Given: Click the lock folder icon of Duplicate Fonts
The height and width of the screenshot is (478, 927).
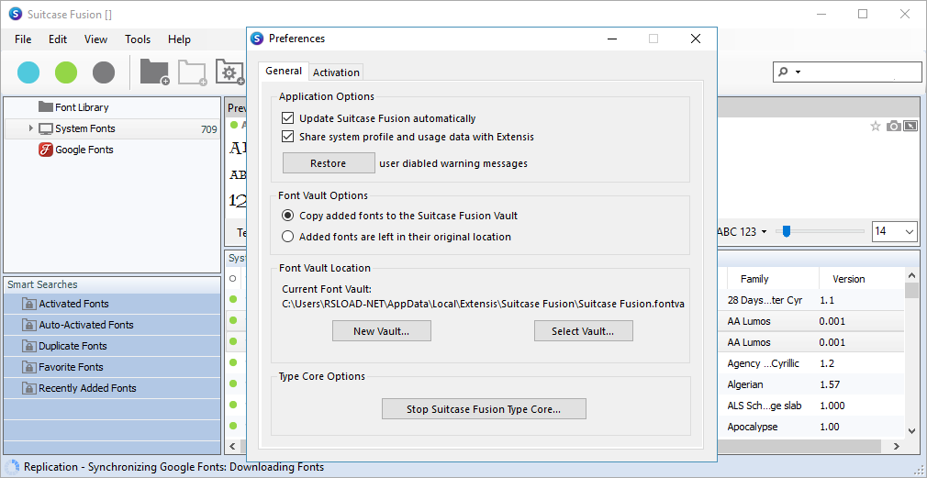Looking at the screenshot, I should (29, 346).
